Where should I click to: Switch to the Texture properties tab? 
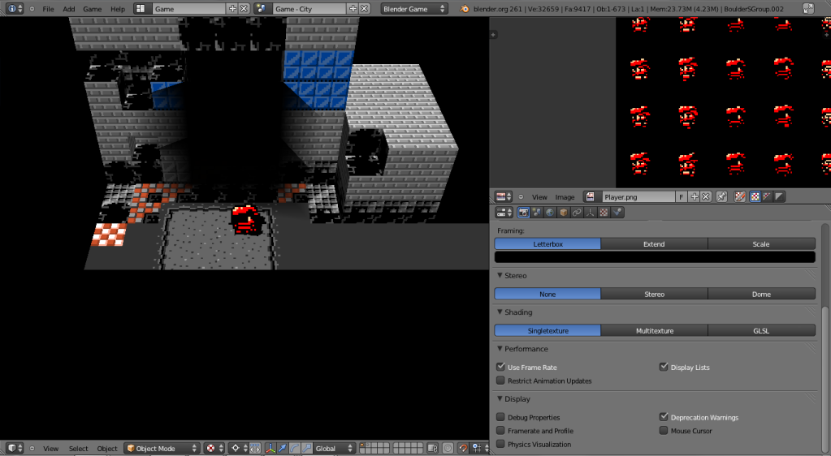coord(604,213)
